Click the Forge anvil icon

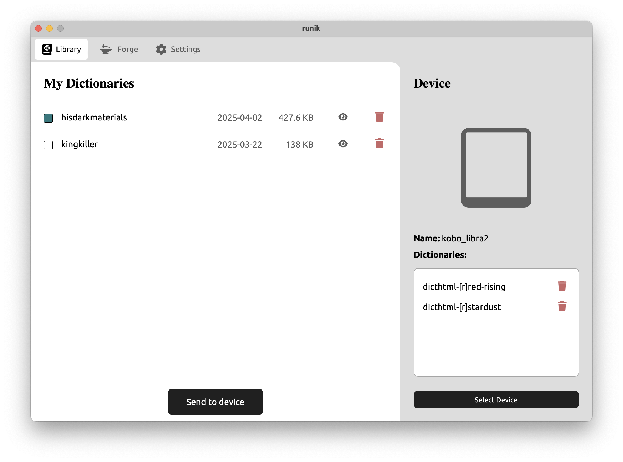pos(106,49)
